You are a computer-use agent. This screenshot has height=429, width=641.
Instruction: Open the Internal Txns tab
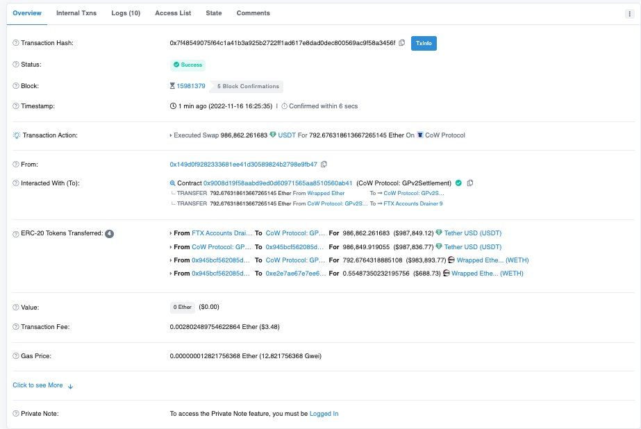[76, 13]
